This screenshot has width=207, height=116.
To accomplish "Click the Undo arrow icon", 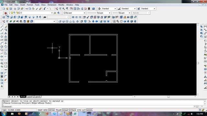I will pos(45,9).
